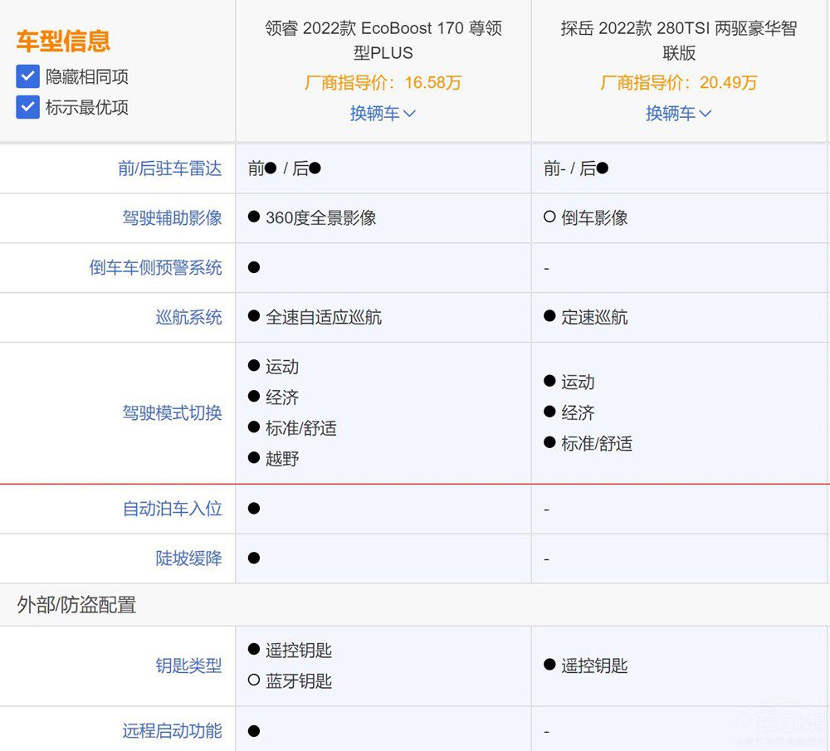Open the 远程启动功能 parameter link
The height and width of the screenshot is (751, 830).
(x=173, y=731)
